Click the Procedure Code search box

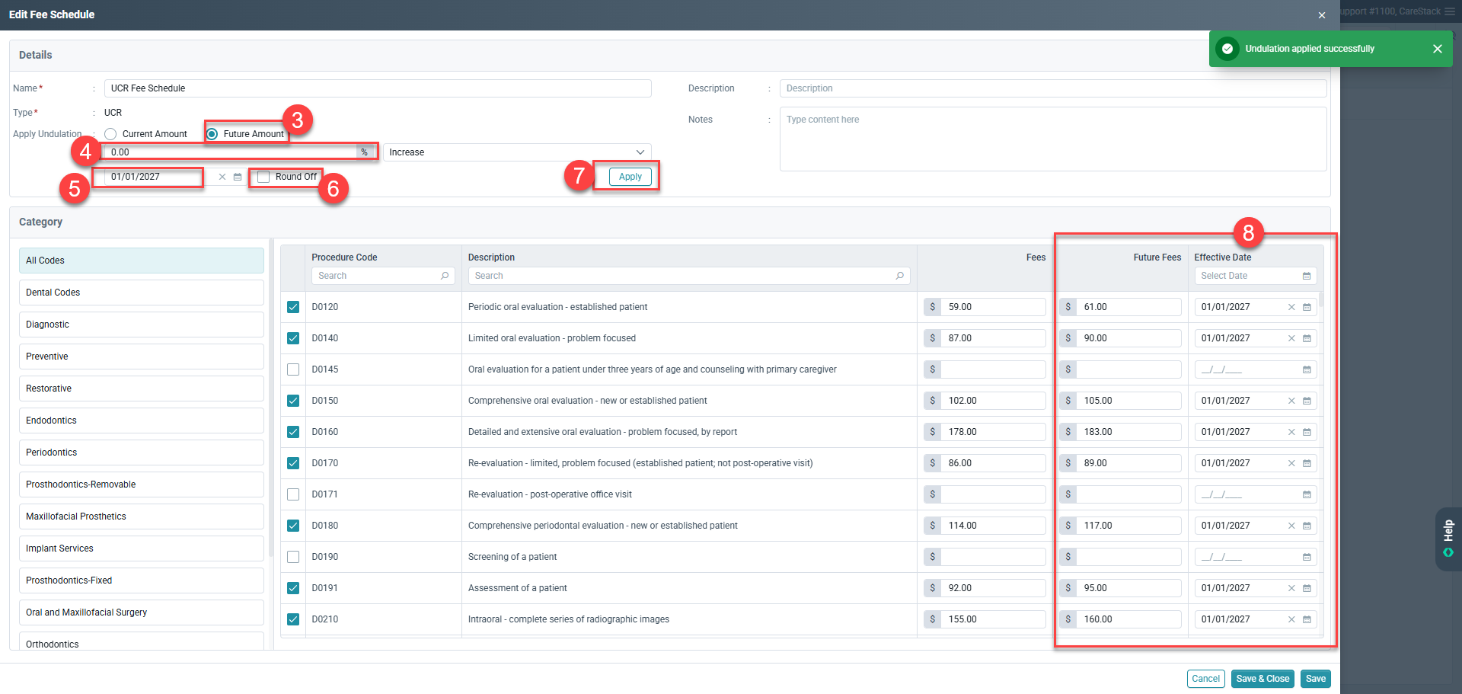point(383,276)
